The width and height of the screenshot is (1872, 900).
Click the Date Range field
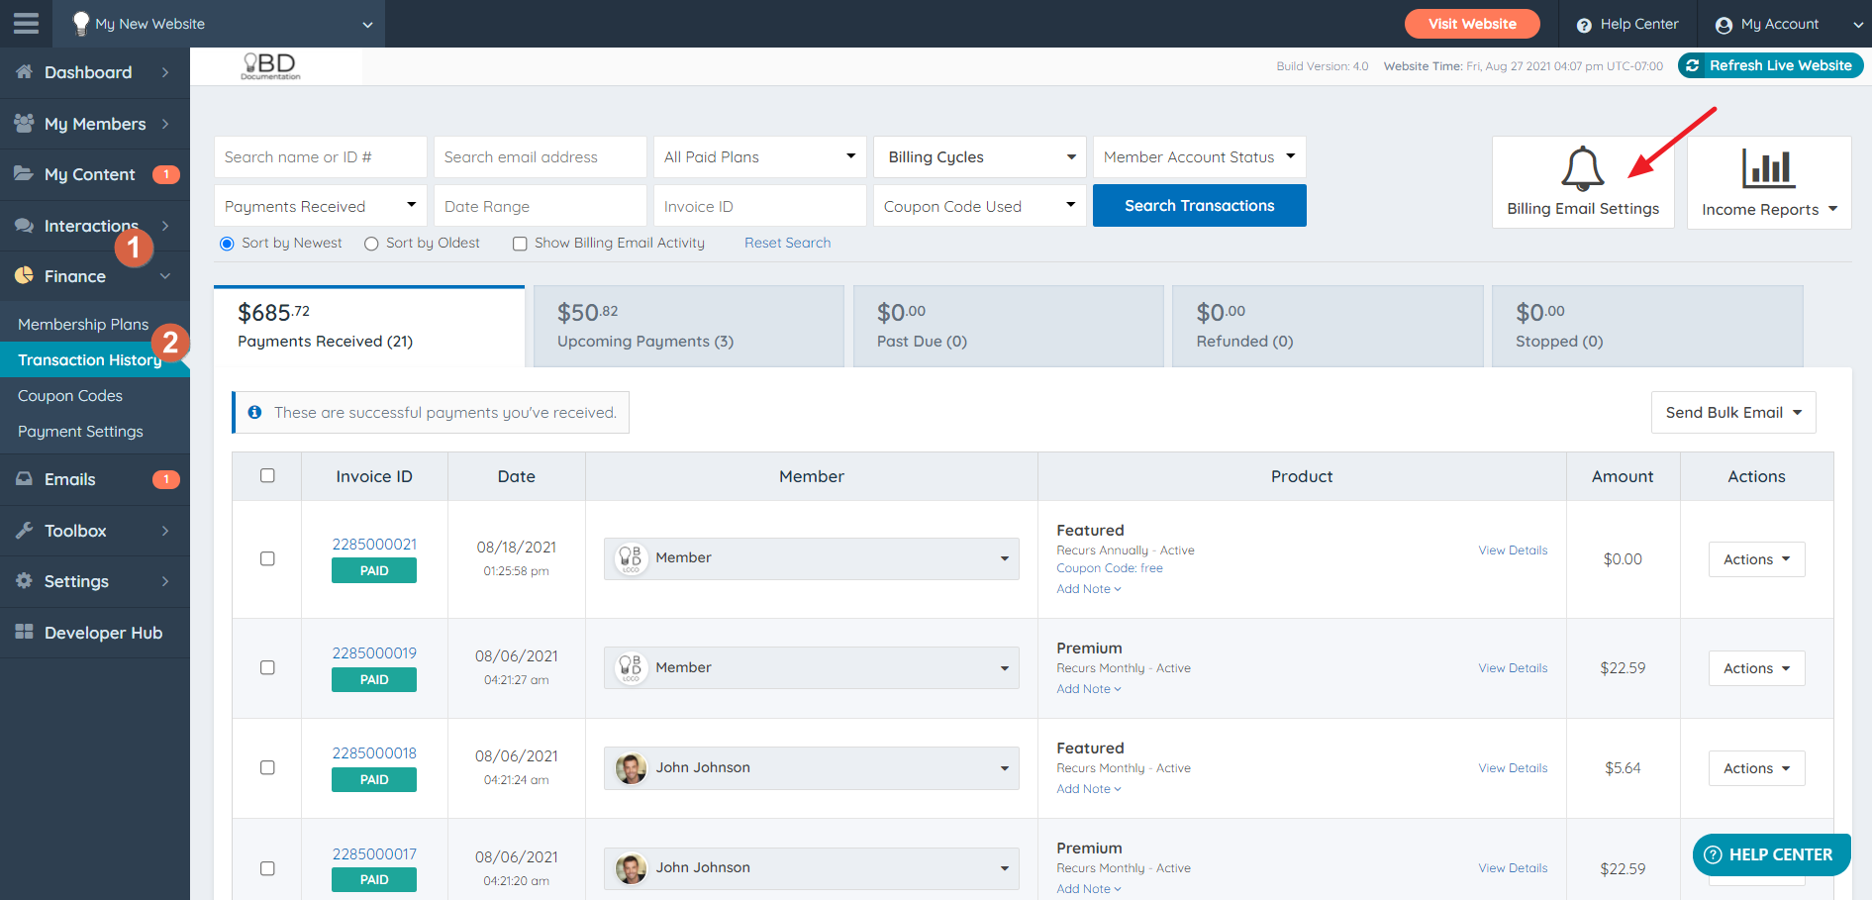click(540, 206)
